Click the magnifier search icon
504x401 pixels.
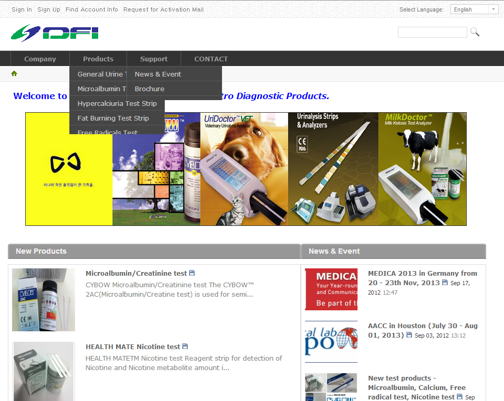475,32
